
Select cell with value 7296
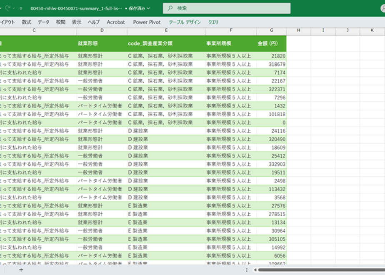272,98
